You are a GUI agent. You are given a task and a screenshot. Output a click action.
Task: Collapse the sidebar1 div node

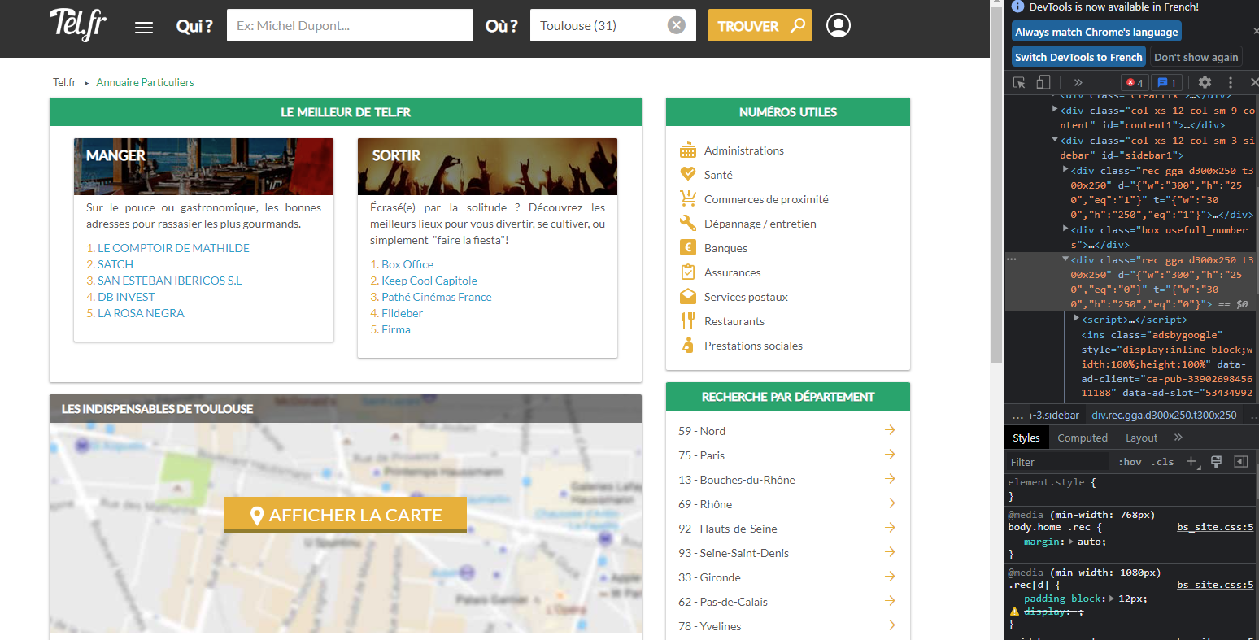(1055, 141)
